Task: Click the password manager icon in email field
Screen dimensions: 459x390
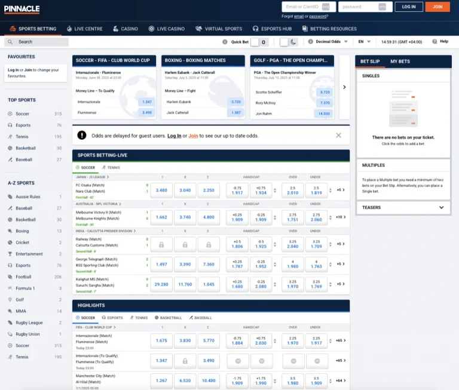Action: coord(326,7)
